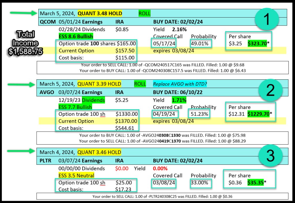Viewport: 295px width, 203px height.
Task: Select the teal circle numbered 3
Action: click(x=270, y=157)
